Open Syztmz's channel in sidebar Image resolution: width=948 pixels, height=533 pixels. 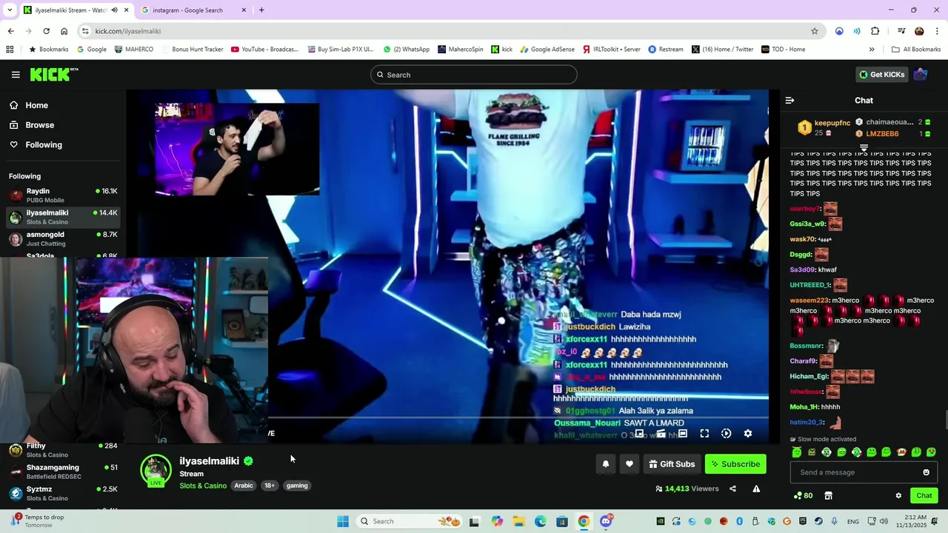(x=63, y=493)
